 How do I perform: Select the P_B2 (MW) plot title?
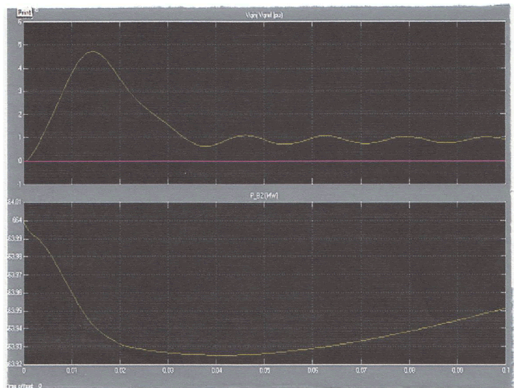point(263,197)
